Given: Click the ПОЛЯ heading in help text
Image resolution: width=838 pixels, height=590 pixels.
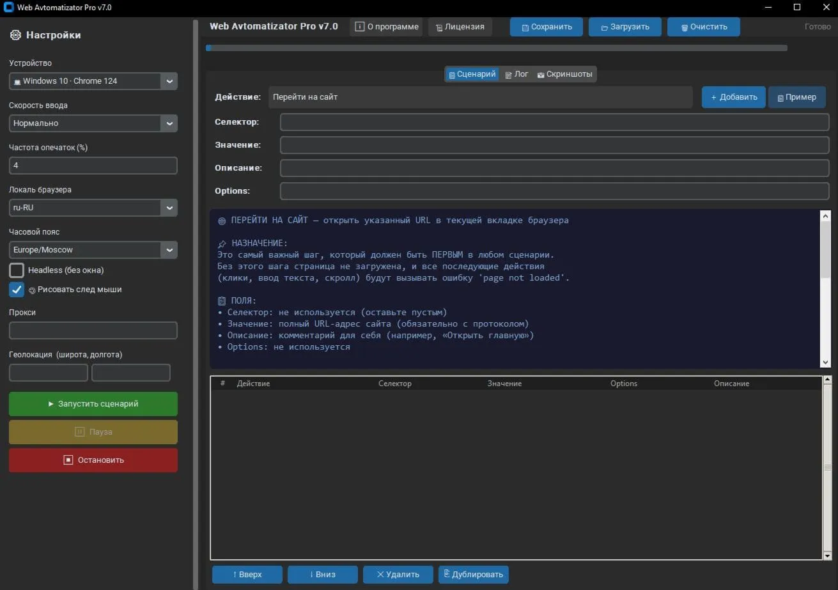Looking at the screenshot, I should (244, 301).
